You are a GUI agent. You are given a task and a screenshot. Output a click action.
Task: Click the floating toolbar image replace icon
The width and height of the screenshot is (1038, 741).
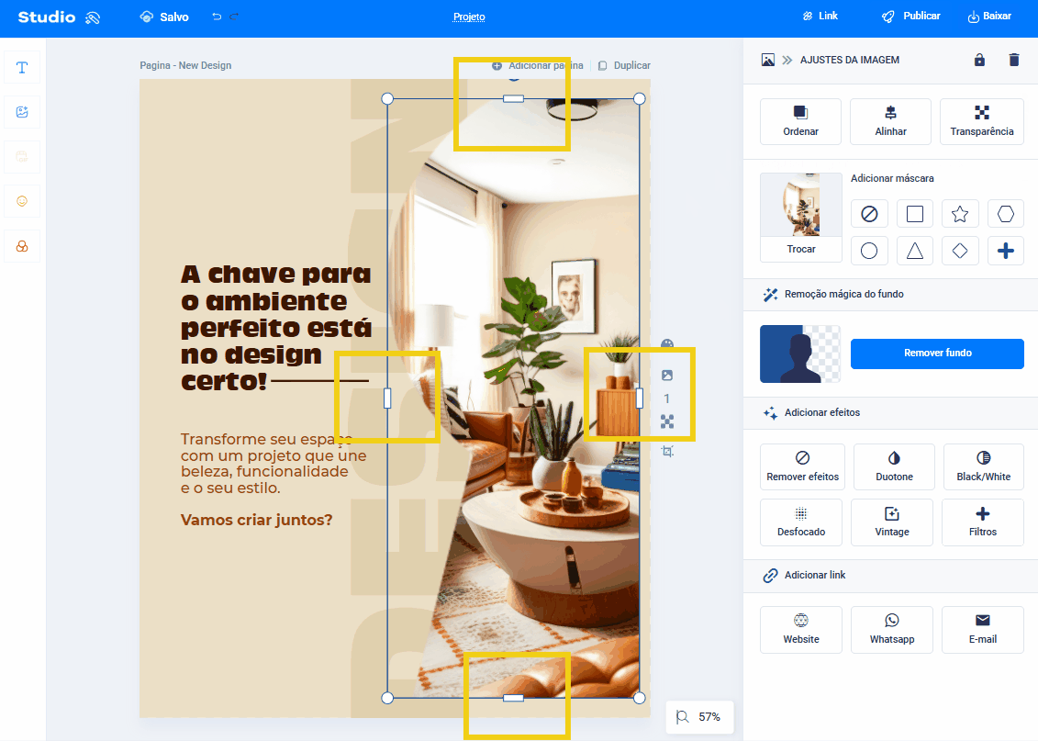click(x=667, y=376)
